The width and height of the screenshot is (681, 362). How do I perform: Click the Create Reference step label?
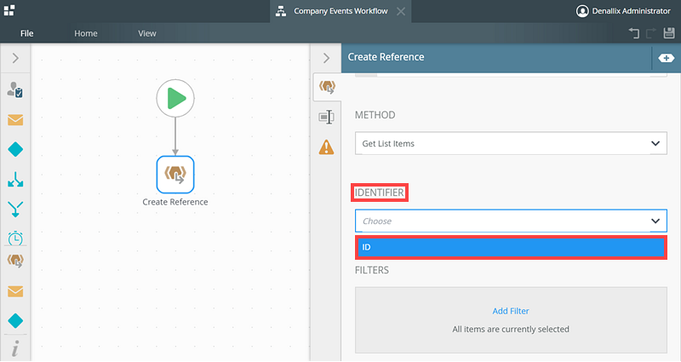click(x=175, y=202)
